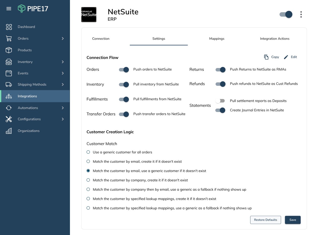Click the Products box icon

pos(9,50)
